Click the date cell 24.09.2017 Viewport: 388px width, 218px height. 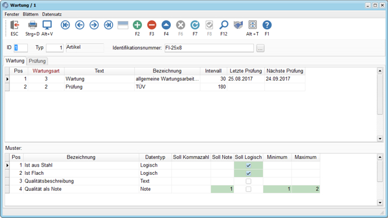285,79
